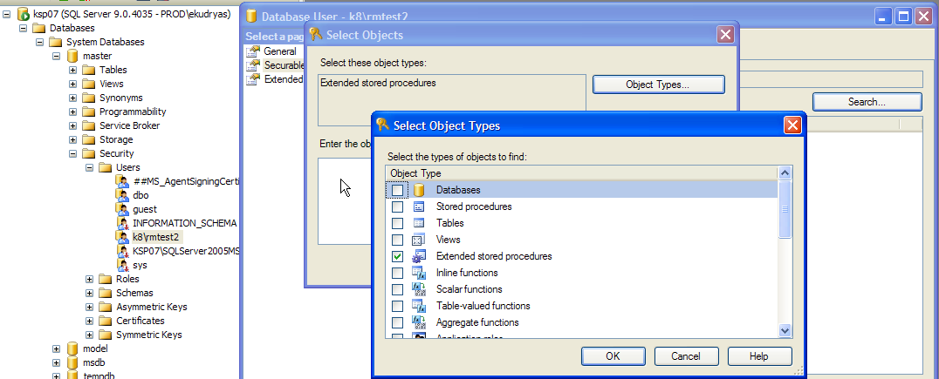The height and width of the screenshot is (379, 939).
Task: Click the Scalar functions type icon
Action: (419, 289)
